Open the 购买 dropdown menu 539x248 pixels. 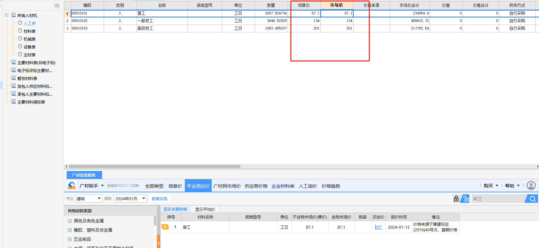tap(491, 186)
